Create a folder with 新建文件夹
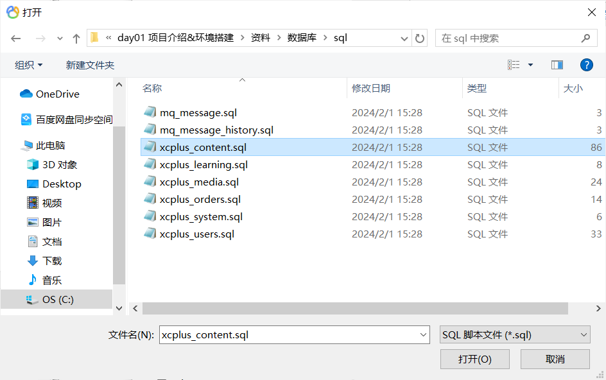Viewport: 606px width, 380px height. pyautogui.click(x=90, y=65)
